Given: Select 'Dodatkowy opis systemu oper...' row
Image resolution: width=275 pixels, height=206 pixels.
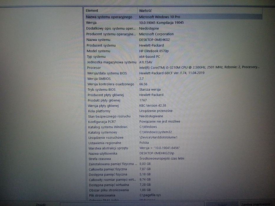Looking at the screenshot, I should [x=111, y=28].
